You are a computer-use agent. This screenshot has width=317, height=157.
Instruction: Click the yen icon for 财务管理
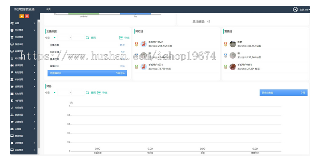[x=12, y=72]
